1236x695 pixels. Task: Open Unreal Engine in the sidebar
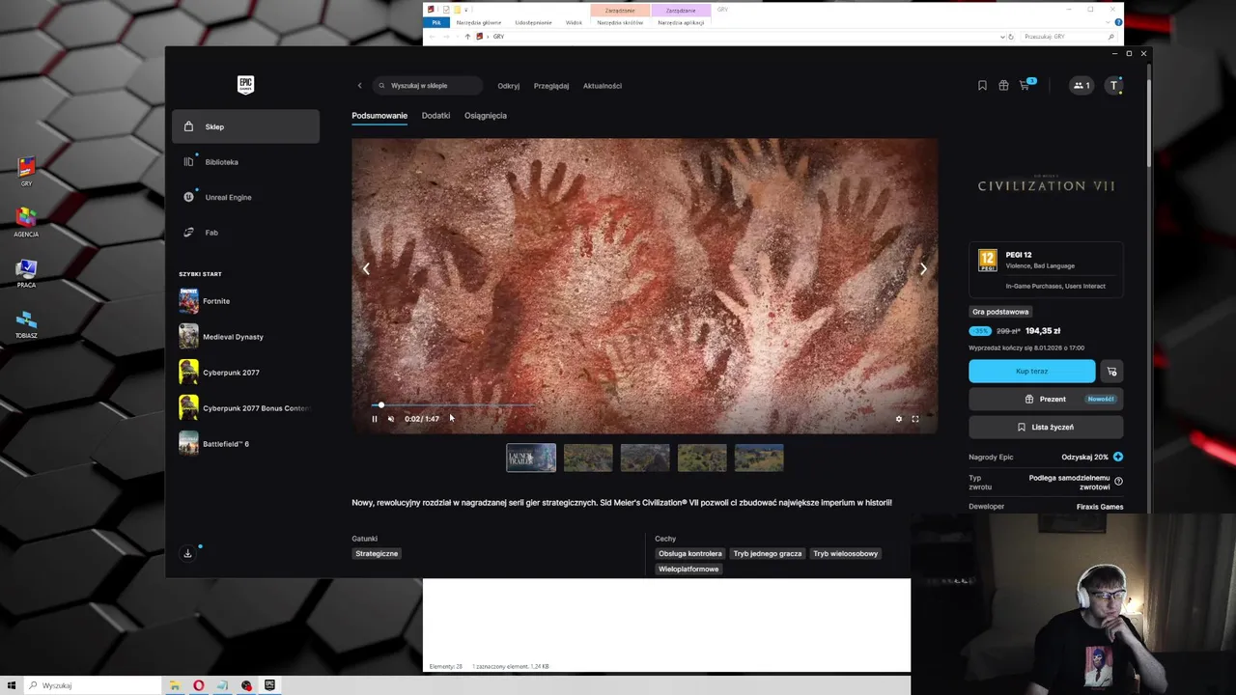245,197
